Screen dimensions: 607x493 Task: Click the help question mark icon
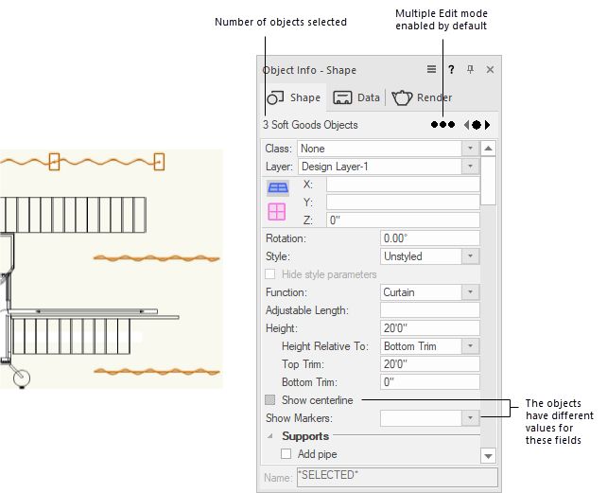tap(451, 69)
